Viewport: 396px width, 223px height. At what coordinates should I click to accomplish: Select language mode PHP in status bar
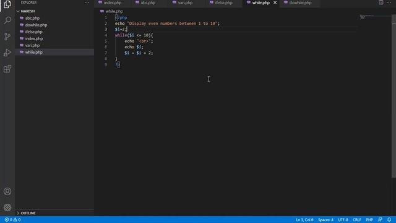pos(369,220)
